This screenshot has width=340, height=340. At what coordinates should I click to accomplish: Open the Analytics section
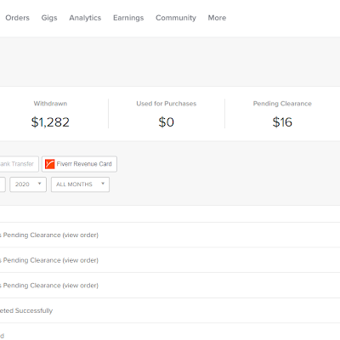pyautogui.click(x=85, y=18)
